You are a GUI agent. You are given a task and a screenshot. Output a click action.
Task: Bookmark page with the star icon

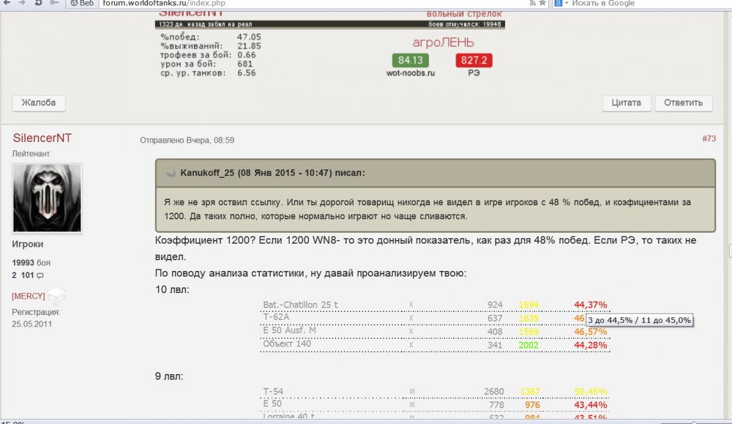click(542, 3)
